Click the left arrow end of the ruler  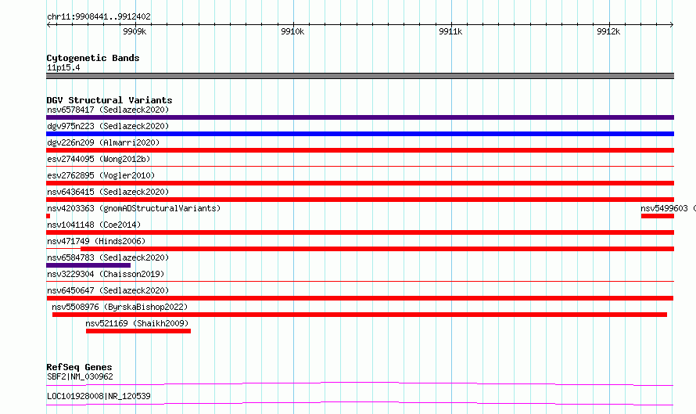pos(48,24)
